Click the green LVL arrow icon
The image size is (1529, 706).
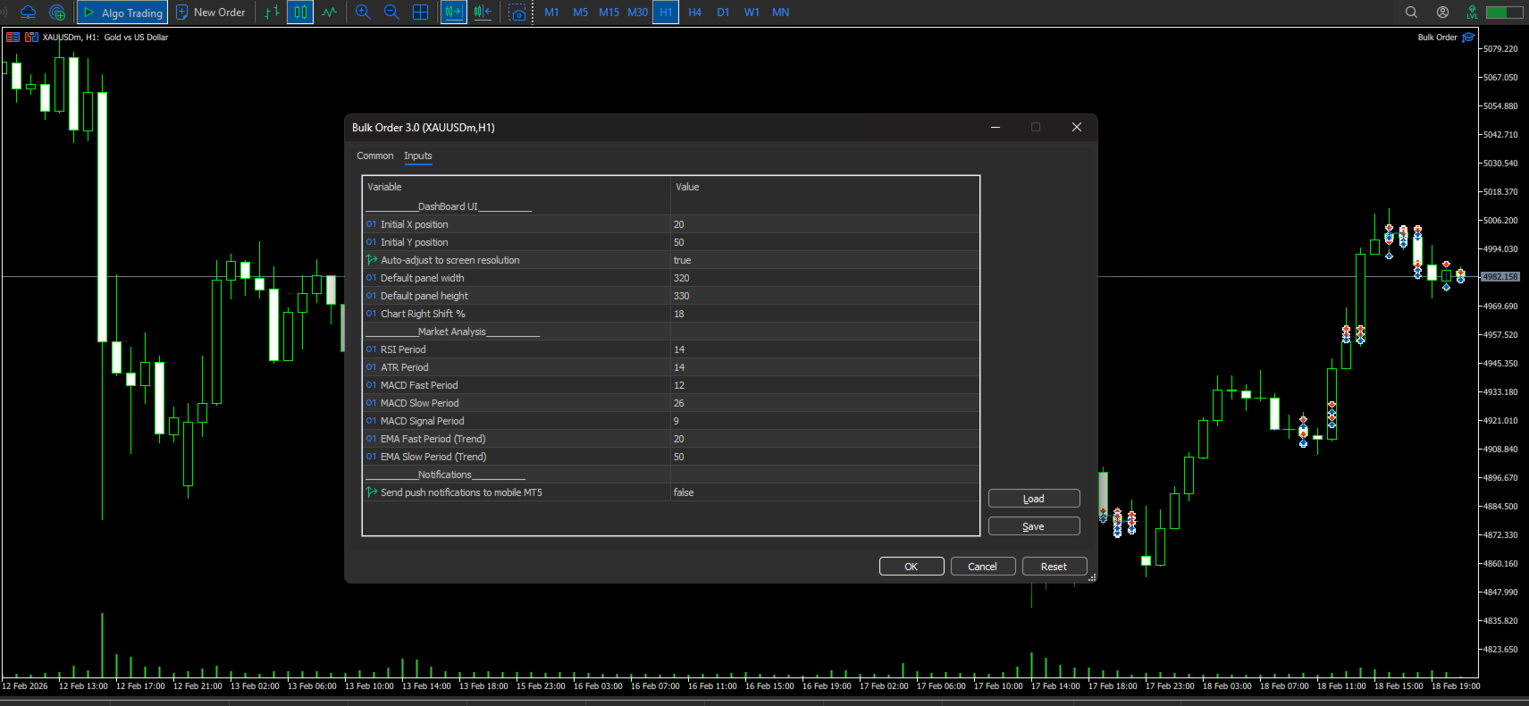pyautogui.click(x=1472, y=13)
